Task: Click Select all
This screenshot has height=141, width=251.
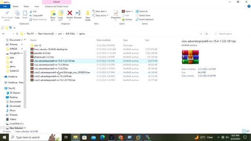Action: click(x=142, y=11)
